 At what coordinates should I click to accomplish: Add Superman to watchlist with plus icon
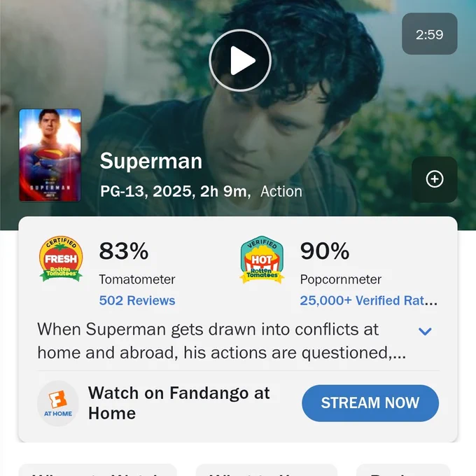coord(435,179)
